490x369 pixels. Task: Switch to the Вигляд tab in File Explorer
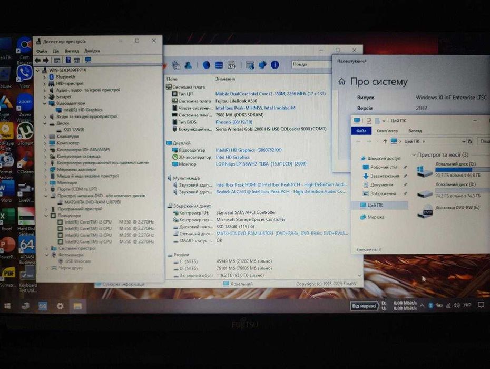pyautogui.click(x=415, y=131)
